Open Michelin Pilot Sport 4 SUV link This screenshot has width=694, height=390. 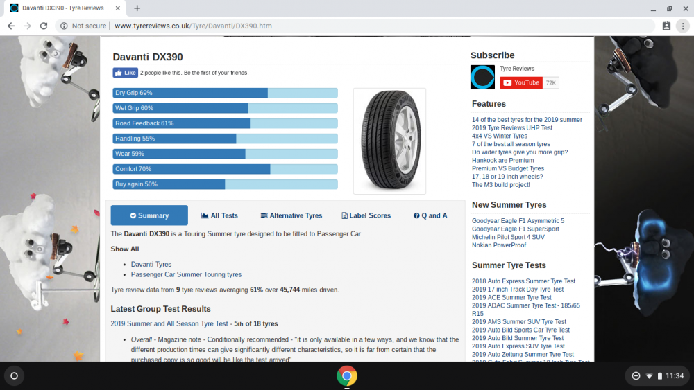[508, 237]
